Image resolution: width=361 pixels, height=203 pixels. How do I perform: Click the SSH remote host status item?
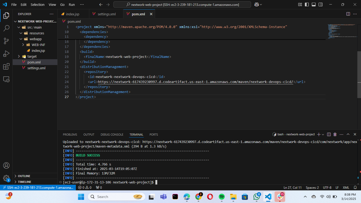38,187
